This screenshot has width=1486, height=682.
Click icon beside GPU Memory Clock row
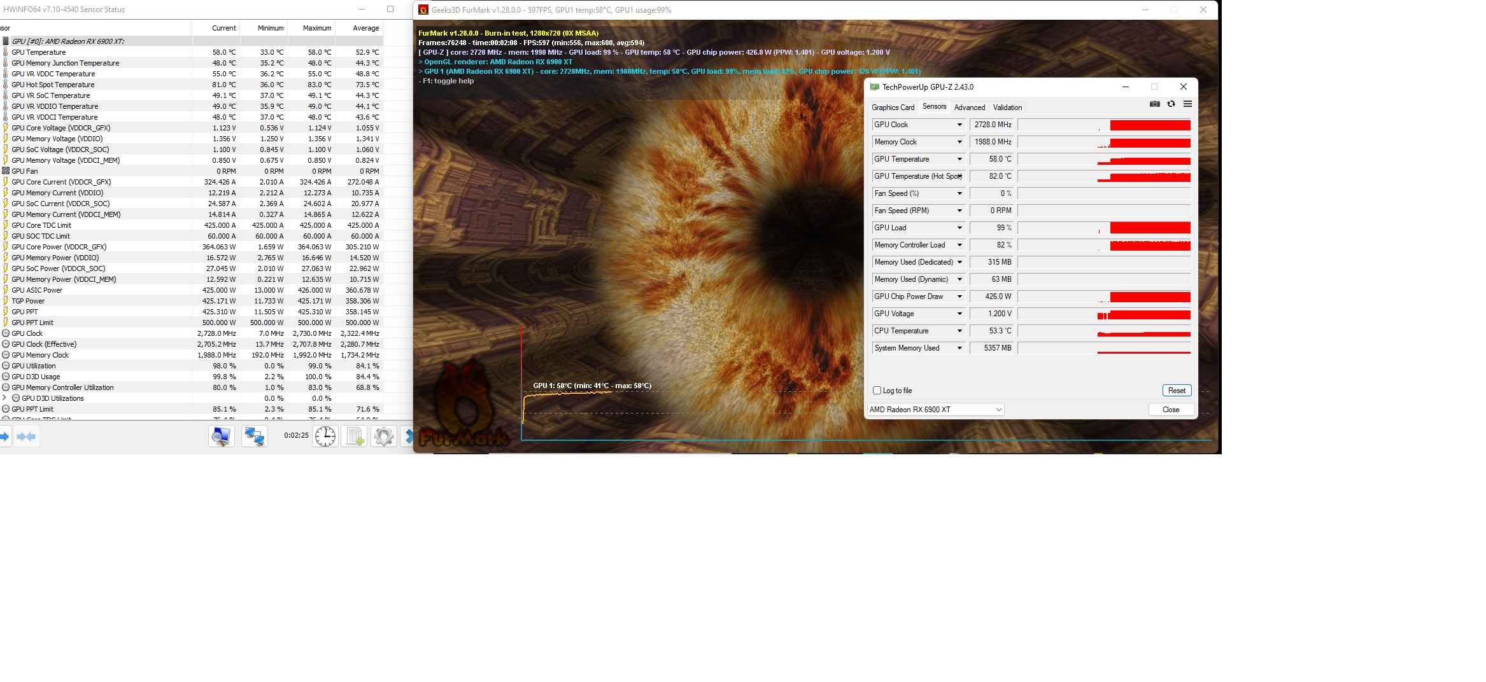click(6, 355)
